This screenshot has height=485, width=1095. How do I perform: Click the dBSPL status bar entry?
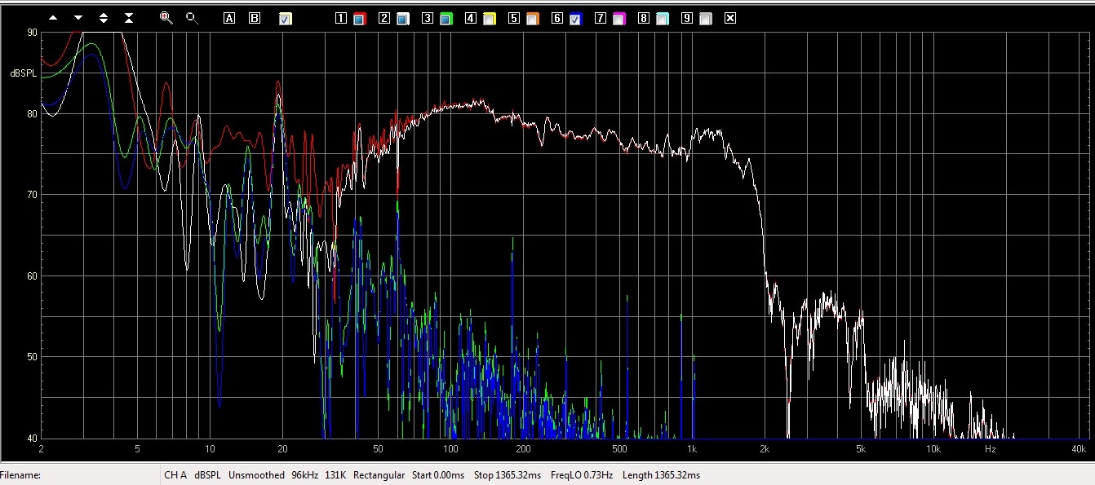click(x=207, y=475)
